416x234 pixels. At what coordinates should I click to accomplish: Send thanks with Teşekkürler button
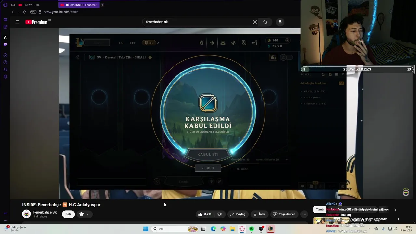pyautogui.click(x=284, y=214)
